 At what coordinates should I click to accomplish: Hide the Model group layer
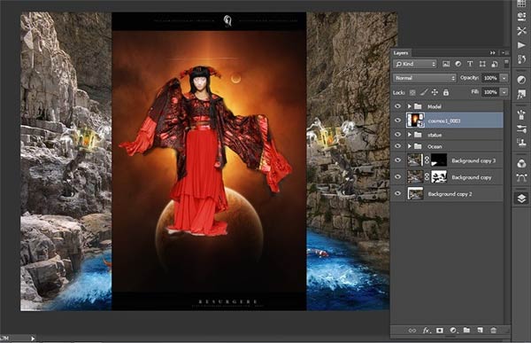point(397,106)
